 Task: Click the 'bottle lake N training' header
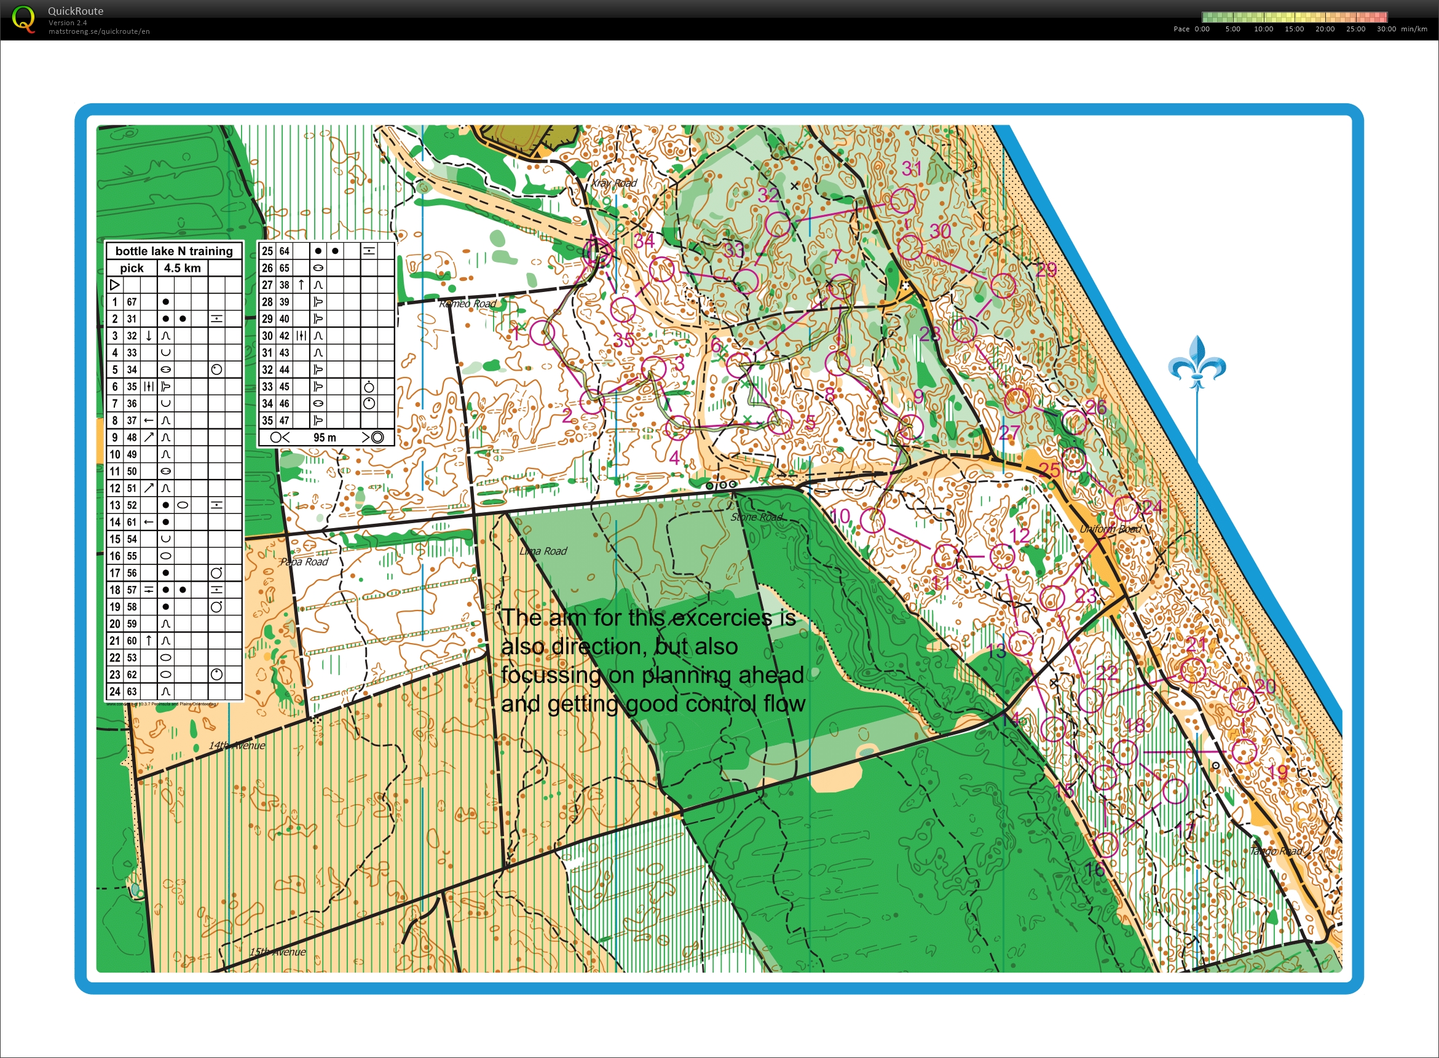coord(174,251)
